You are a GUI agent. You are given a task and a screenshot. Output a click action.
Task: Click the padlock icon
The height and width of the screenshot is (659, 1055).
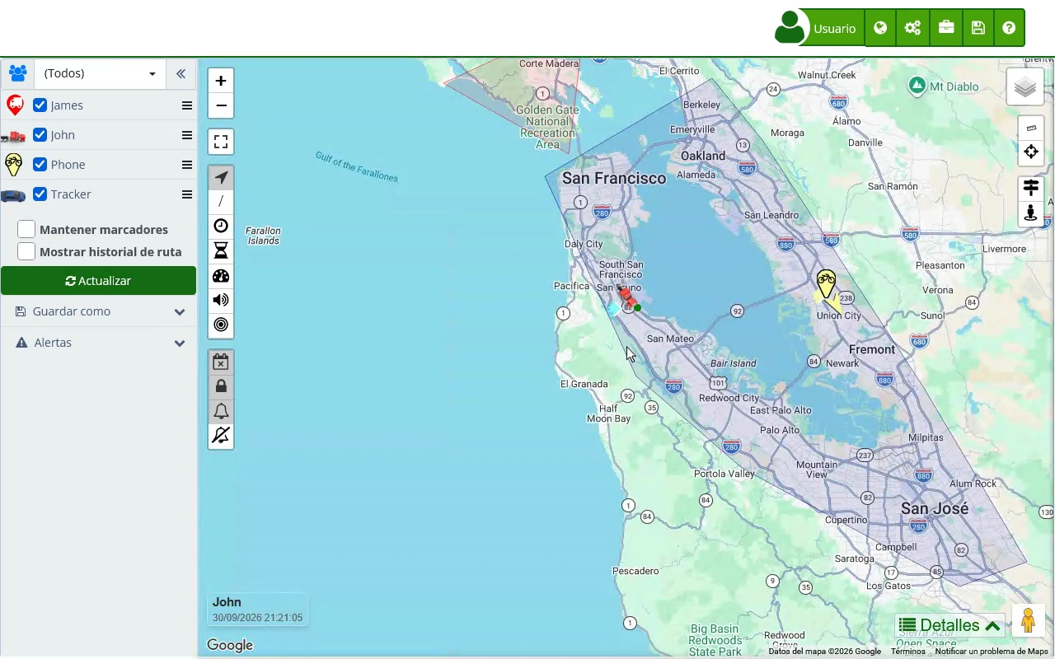pyautogui.click(x=221, y=386)
